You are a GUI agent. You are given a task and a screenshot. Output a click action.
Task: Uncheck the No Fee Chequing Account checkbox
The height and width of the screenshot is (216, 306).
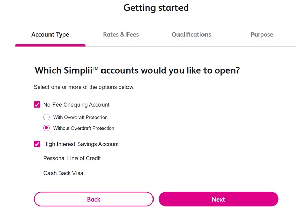(37, 105)
